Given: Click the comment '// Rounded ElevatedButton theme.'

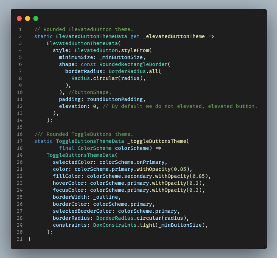Looking at the screenshot, I should [84, 29].
